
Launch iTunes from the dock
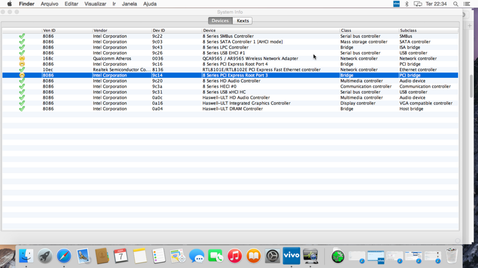[234, 256]
